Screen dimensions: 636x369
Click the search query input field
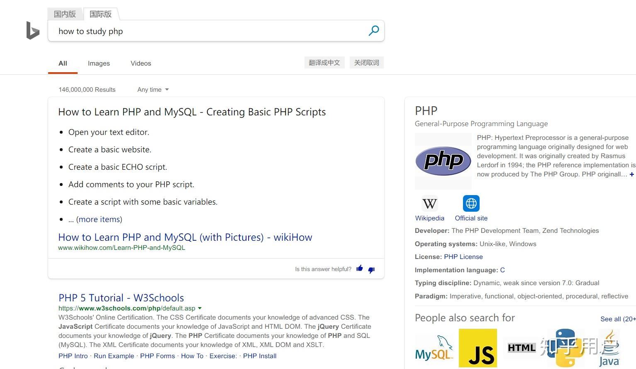pyautogui.click(x=207, y=31)
